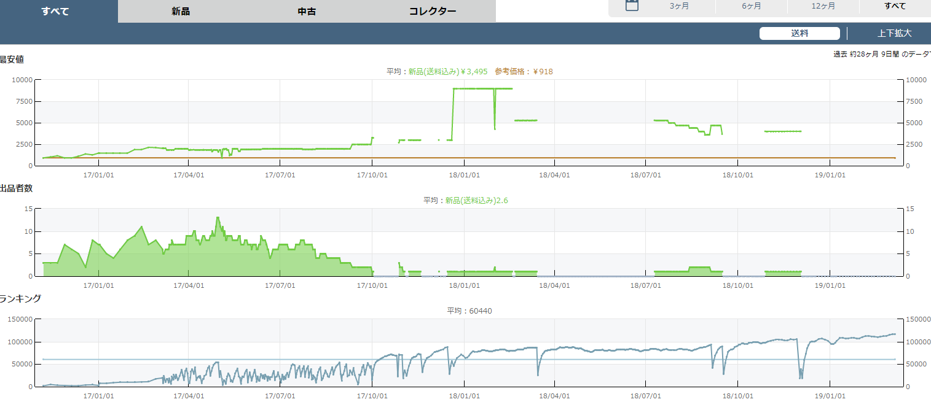
Task: Pick the 12ヶ月 time range
Action: point(823,6)
